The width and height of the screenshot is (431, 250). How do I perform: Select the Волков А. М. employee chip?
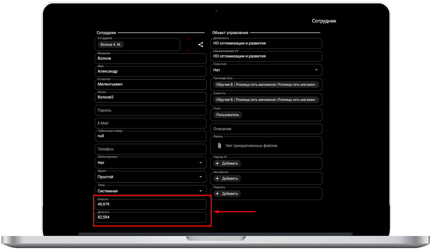coord(111,45)
